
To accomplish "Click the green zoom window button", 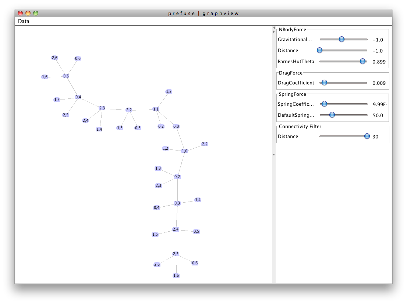I will pyautogui.click(x=36, y=13).
